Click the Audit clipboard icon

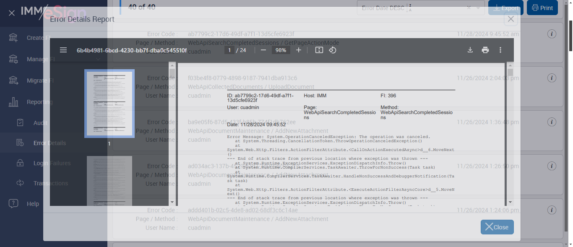point(20,123)
